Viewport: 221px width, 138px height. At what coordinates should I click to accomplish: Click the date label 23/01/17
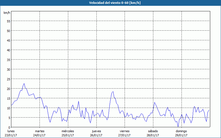(11, 135)
